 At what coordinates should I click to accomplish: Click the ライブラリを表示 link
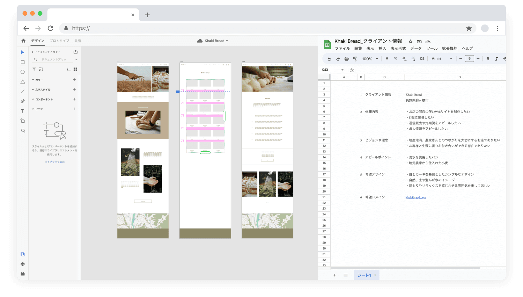point(55,162)
